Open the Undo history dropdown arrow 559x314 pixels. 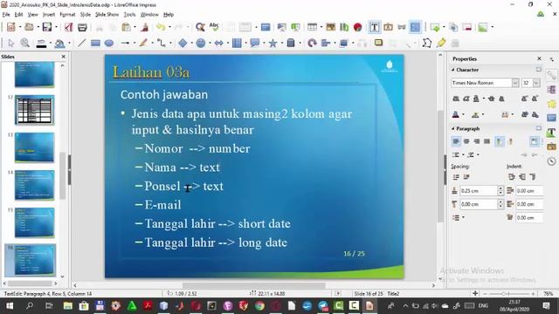tap(169, 27)
